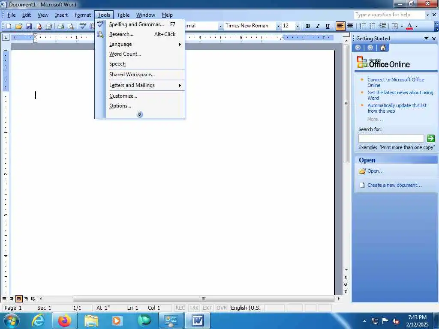Viewport: 439px width, 329px height.
Task: Open the Style dropdown arrow
Action: point(220,26)
